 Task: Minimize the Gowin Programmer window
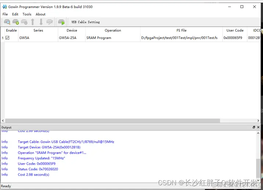230,7
